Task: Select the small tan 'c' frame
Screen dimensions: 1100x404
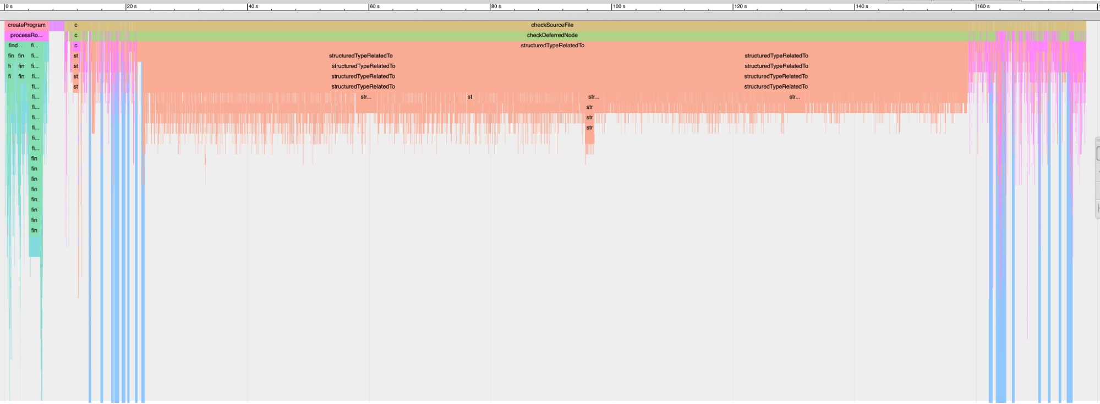Action: click(76, 25)
